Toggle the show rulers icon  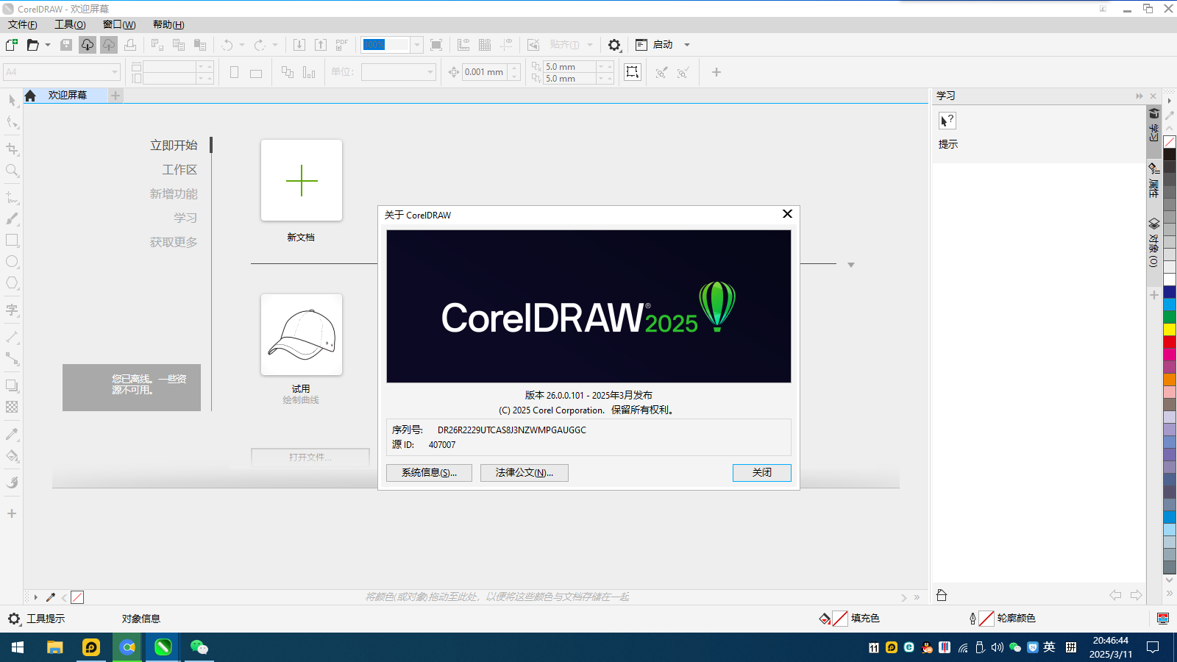click(x=463, y=45)
